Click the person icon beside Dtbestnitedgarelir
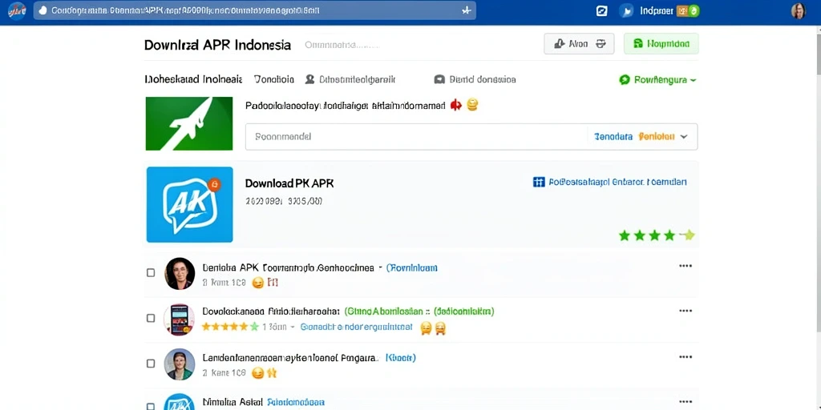The image size is (821, 410). coord(309,79)
